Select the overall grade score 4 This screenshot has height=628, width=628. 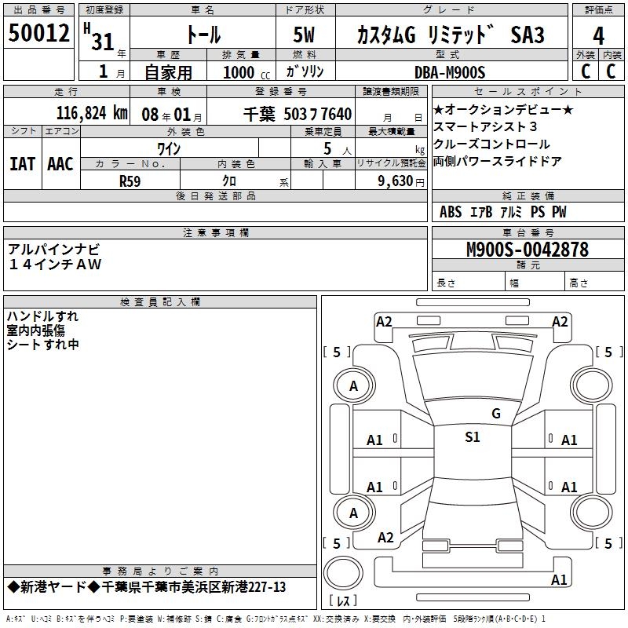[x=599, y=36]
